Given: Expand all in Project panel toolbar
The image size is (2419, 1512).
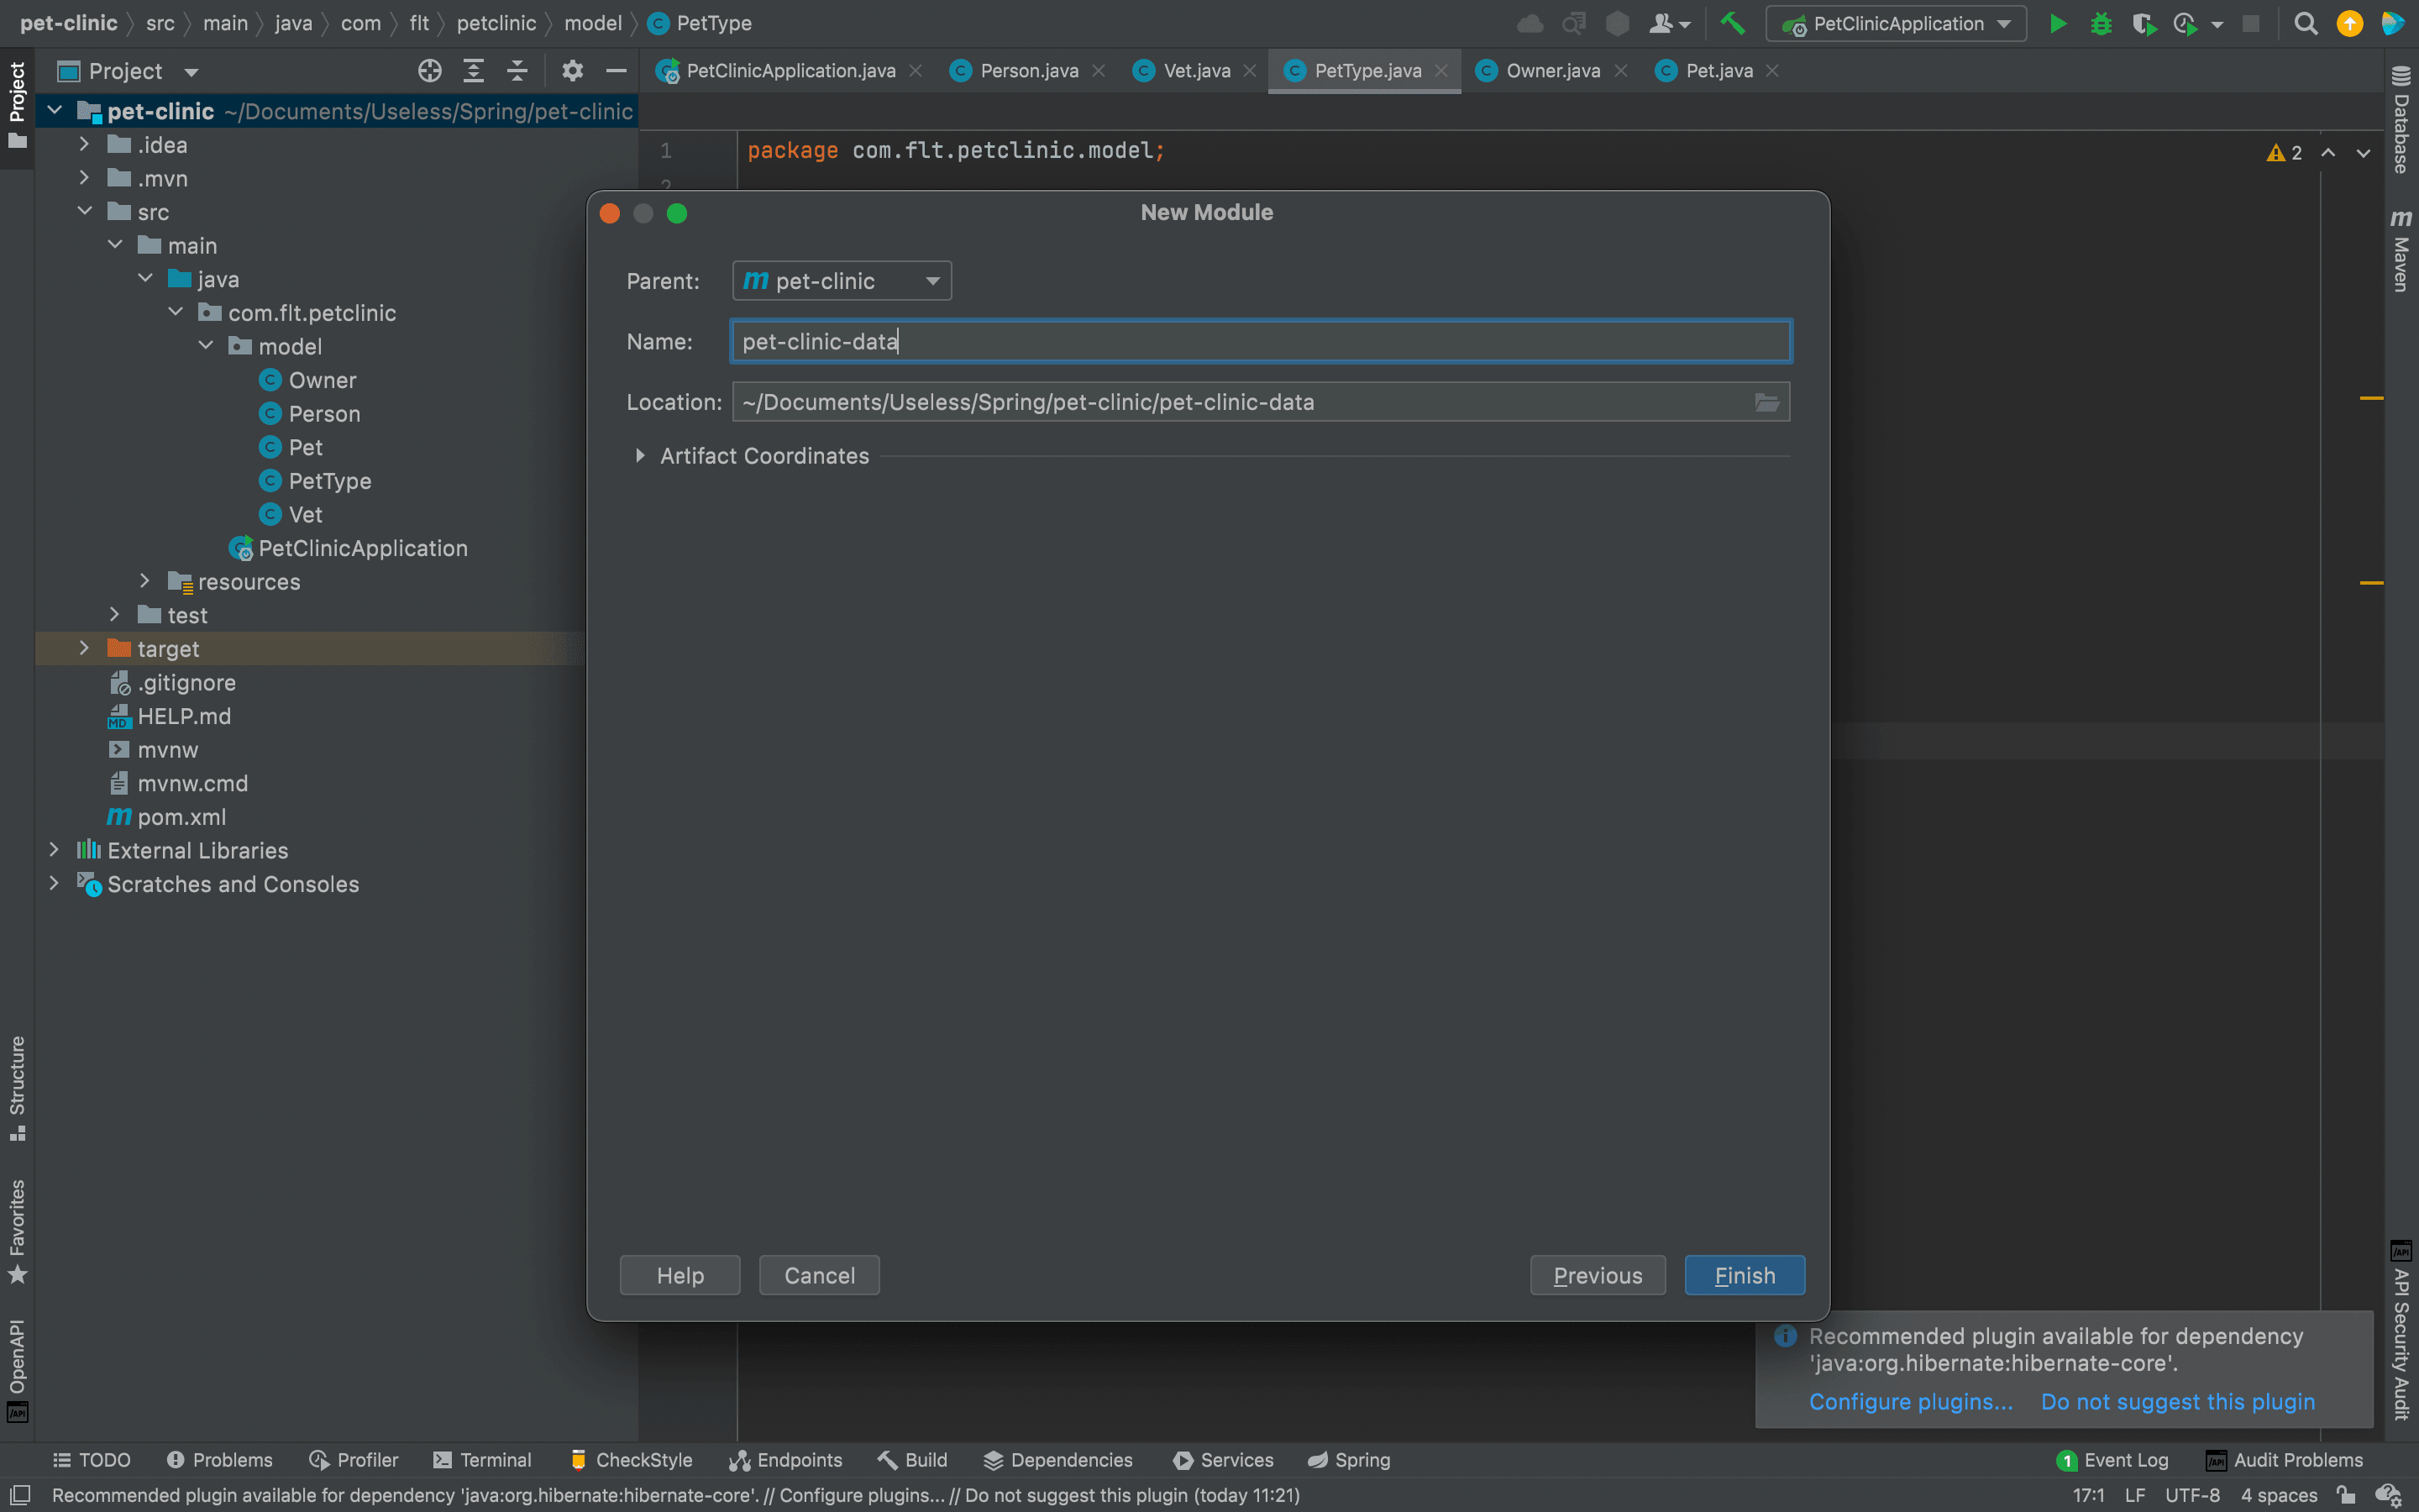Looking at the screenshot, I should tap(474, 71).
